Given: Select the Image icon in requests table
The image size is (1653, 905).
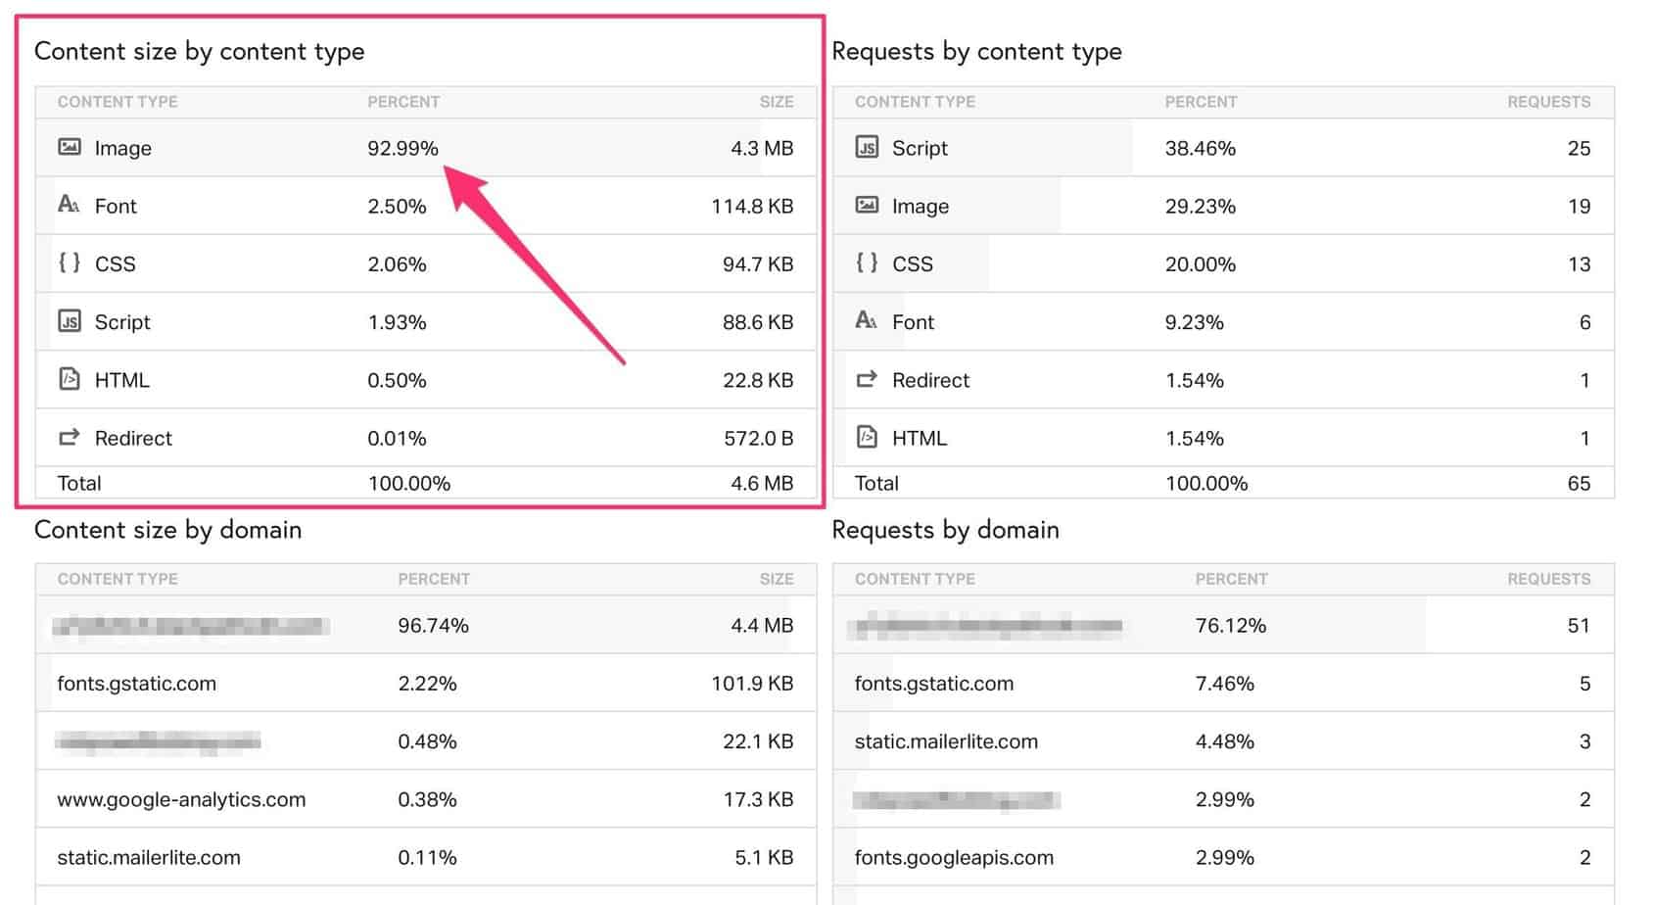Looking at the screenshot, I should pyautogui.click(x=866, y=206).
